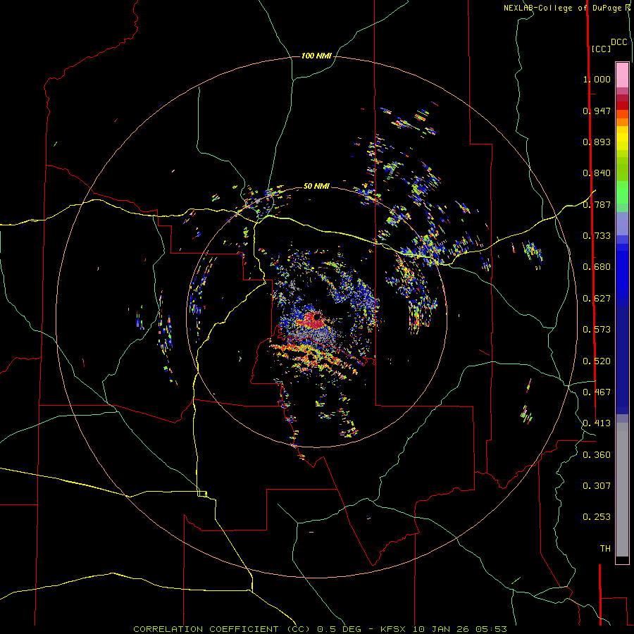Click the 0.627 scale value
The image size is (634, 634).
click(x=597, y=299)
